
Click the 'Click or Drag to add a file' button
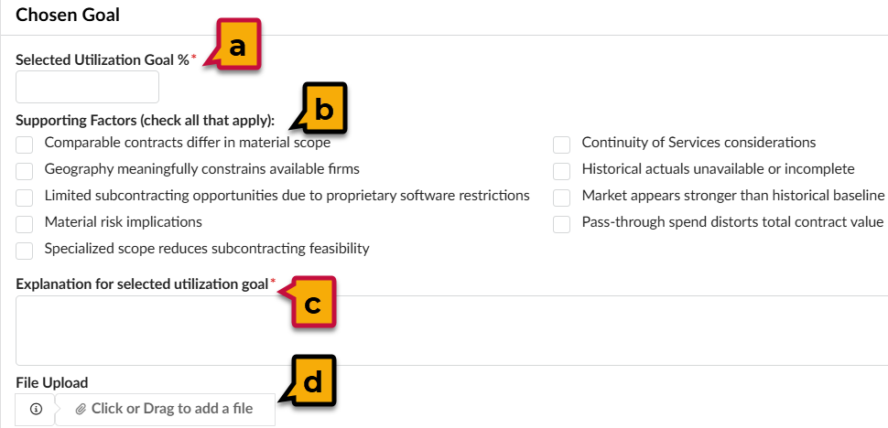click(x=165, y=409)
